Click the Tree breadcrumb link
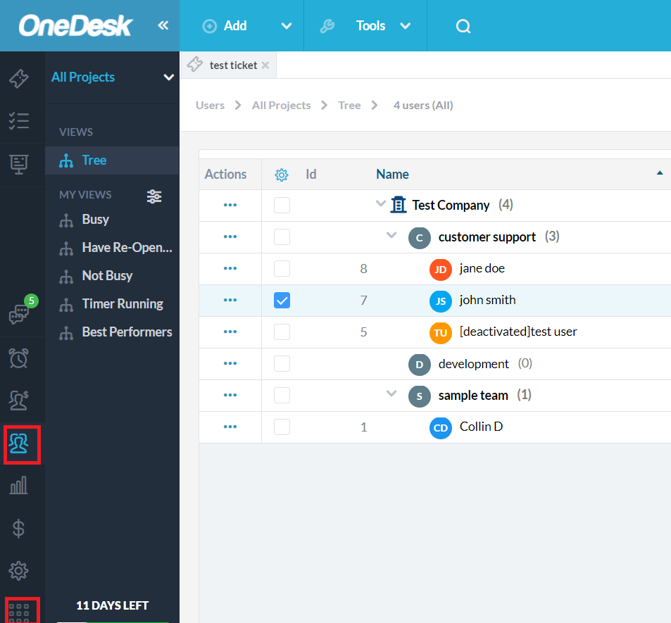The width and height of the screenshot is (671, 623). 349,106
